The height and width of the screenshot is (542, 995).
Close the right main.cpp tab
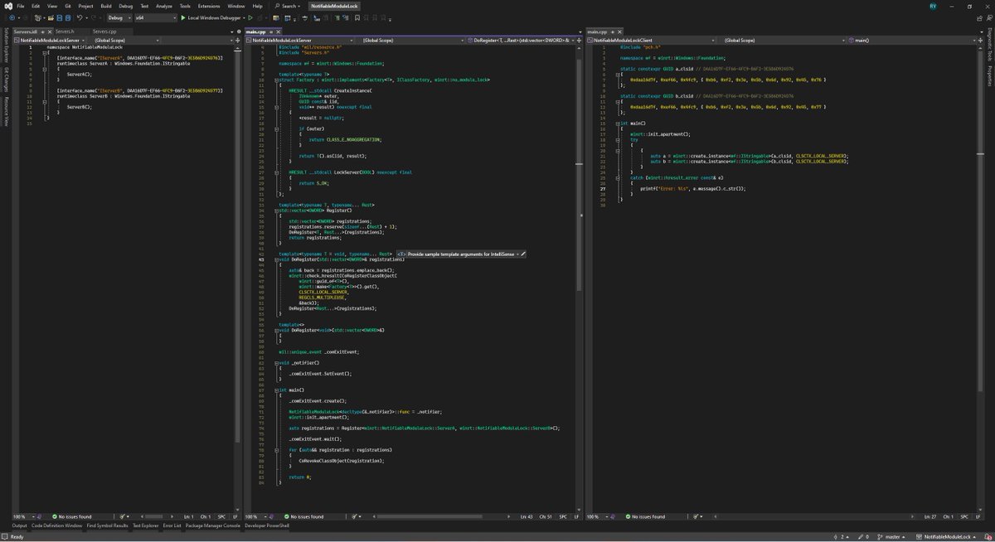(x=619, y=31)
